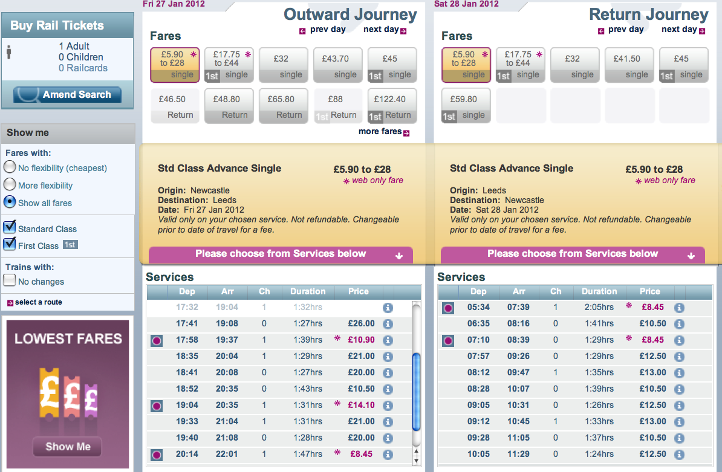Choose the More flexibility radio button
This screenshot has width=722, height=472.
pyautogui.click(x=10, y=185)
